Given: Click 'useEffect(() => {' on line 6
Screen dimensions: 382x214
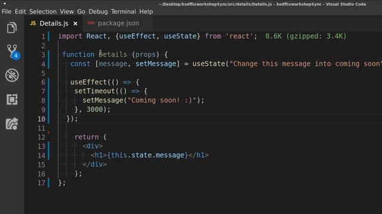Looking at the screenshot, I should [x=105, y=82].
